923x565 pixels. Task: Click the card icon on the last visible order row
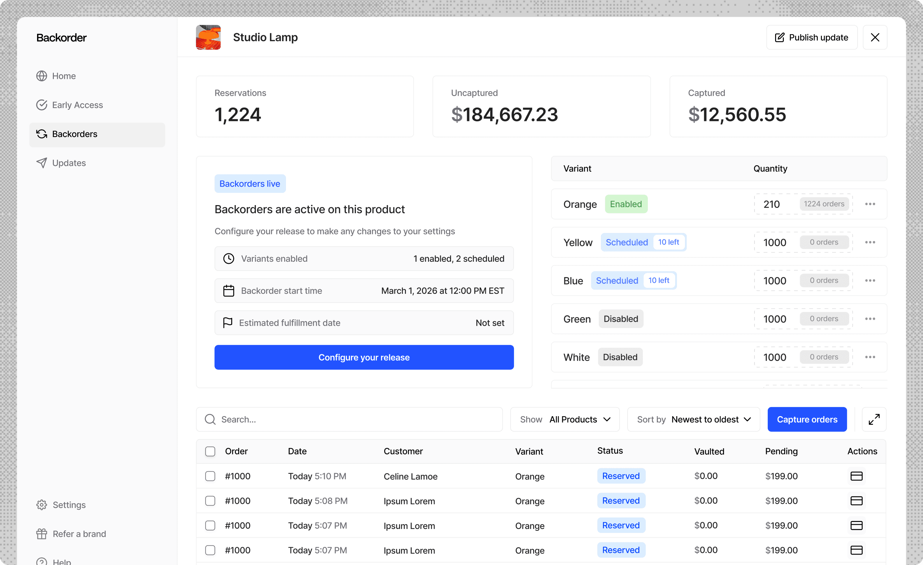pyautogui.click(x=856, y=550)
